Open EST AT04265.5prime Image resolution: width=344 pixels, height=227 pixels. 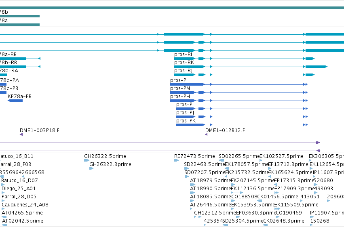tap(22, 213)
